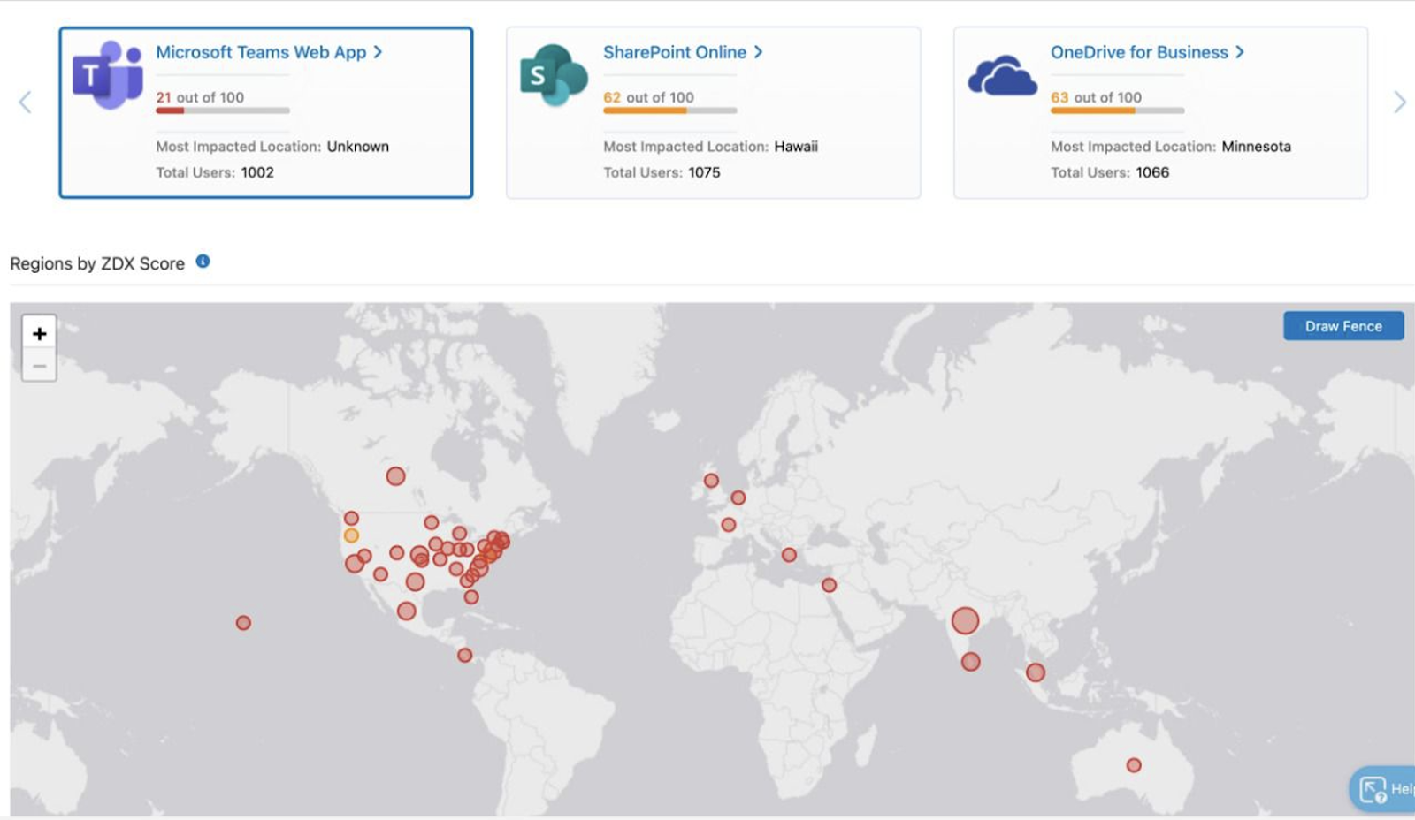Open the SharePoint Online link
1415x820 pixels.
point(683,52)
